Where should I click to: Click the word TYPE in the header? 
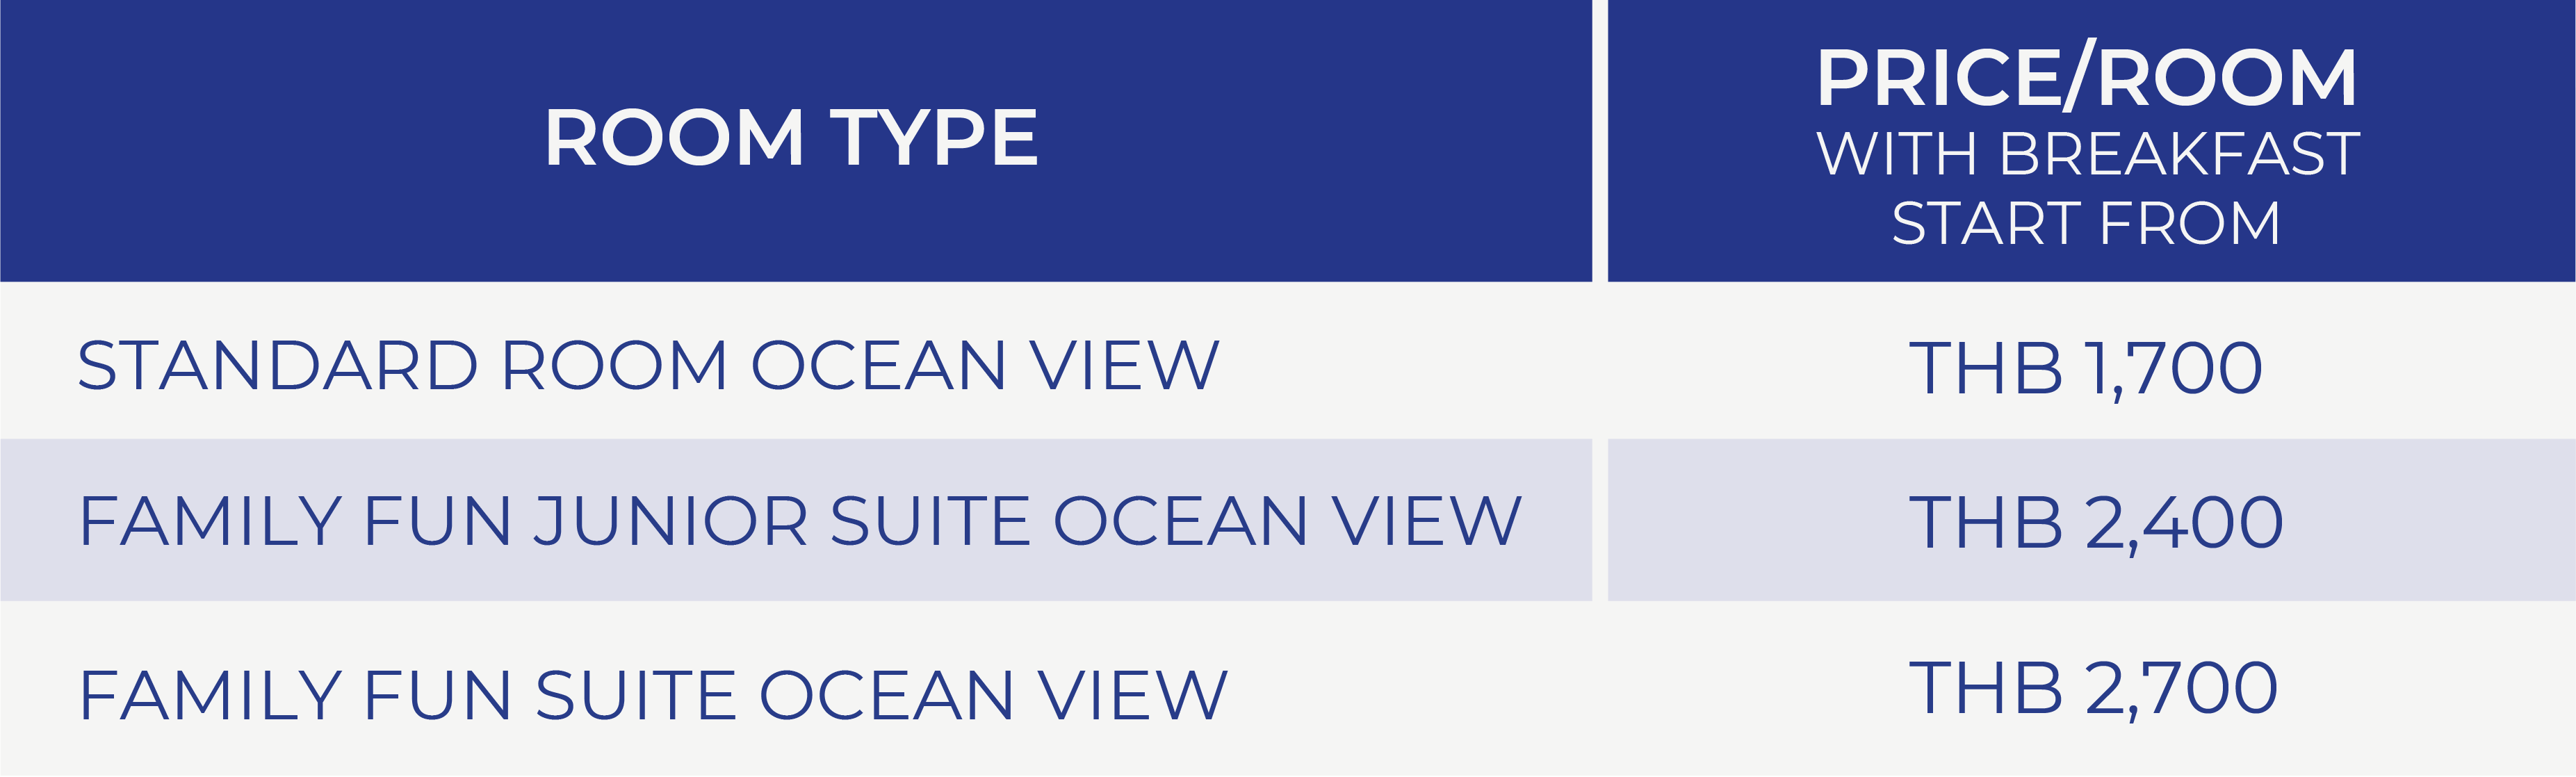(x=934, y=138)
